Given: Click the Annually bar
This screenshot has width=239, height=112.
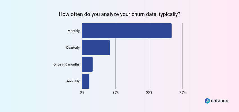Looking at the screenshot, I should pyautogui.click(x=85, y=81).
